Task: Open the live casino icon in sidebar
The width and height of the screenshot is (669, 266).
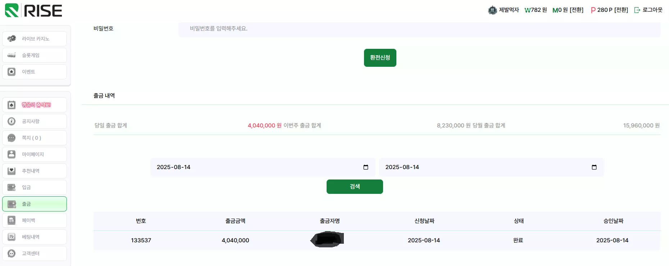Action: click(12, 38)
